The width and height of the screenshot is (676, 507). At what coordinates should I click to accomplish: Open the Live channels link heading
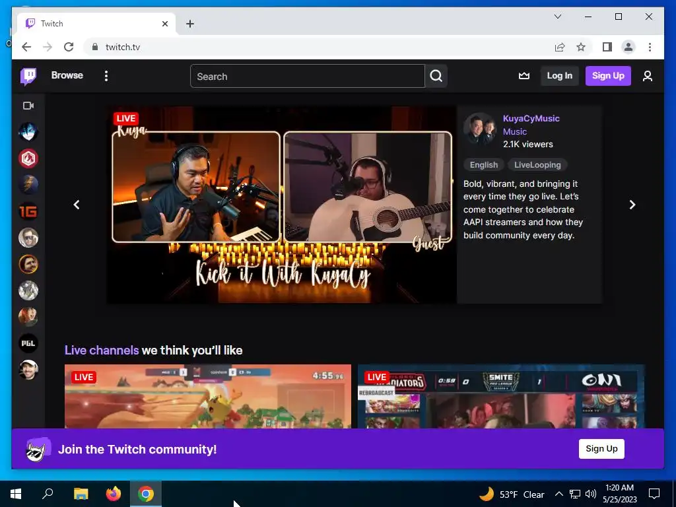tap(102, 350)
